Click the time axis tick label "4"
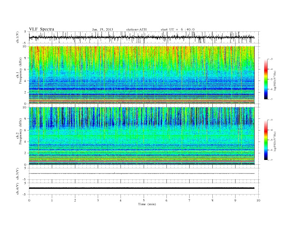 pos(121,200)
